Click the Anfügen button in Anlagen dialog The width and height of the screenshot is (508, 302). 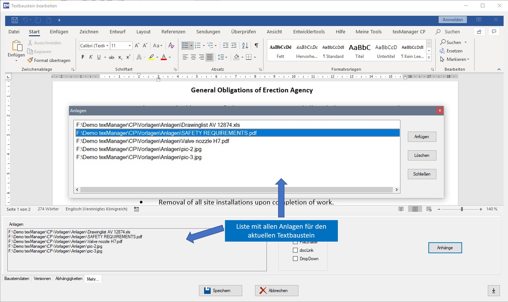click(422, 137)
